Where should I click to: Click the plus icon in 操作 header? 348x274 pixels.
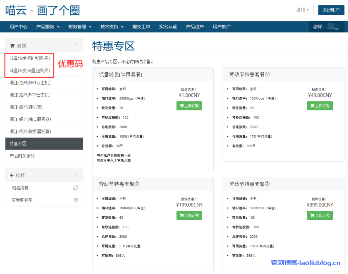click(12, 175)
